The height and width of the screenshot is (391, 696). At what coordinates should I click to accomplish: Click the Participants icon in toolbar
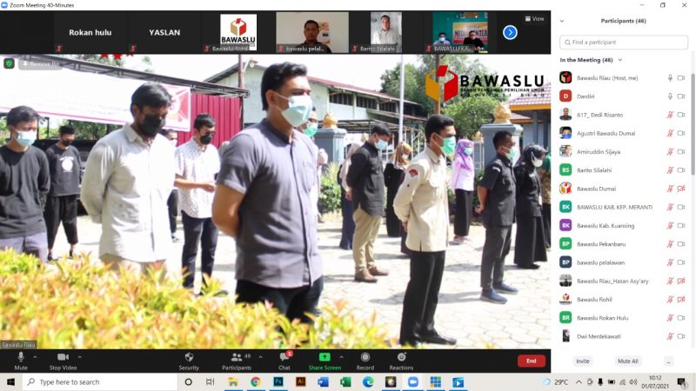(236, 357)
